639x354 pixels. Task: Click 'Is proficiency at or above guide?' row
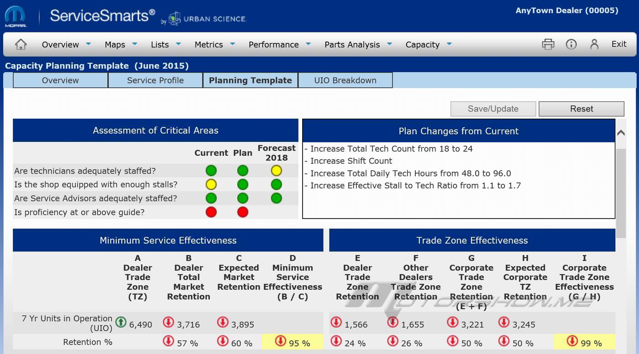(x=155, y=212)
